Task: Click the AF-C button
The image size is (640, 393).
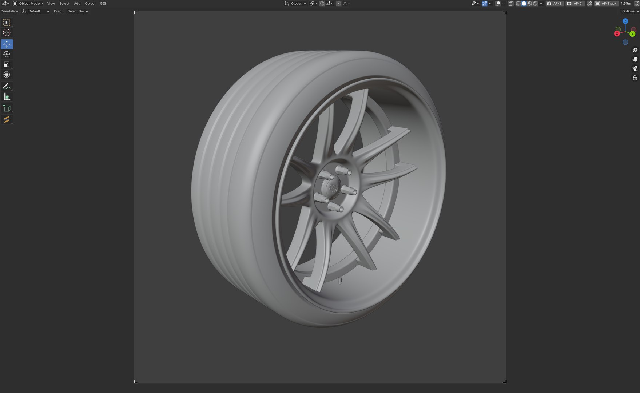Action: coord(575,4)
